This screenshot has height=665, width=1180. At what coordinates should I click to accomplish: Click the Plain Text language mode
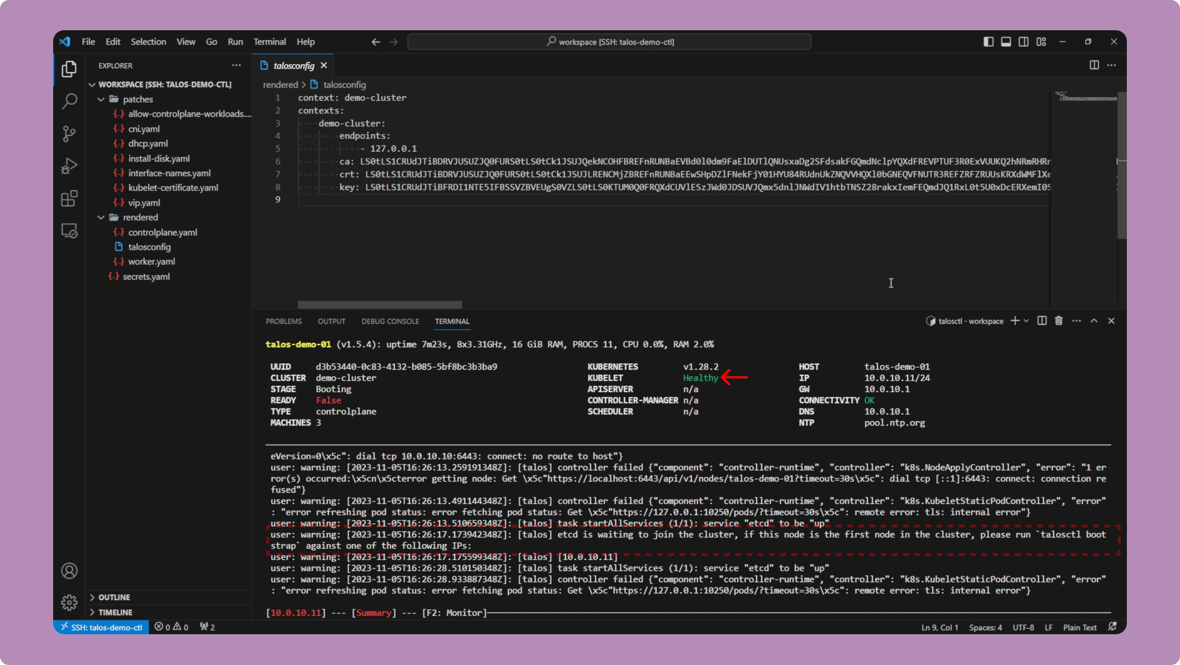point(1079,628)
